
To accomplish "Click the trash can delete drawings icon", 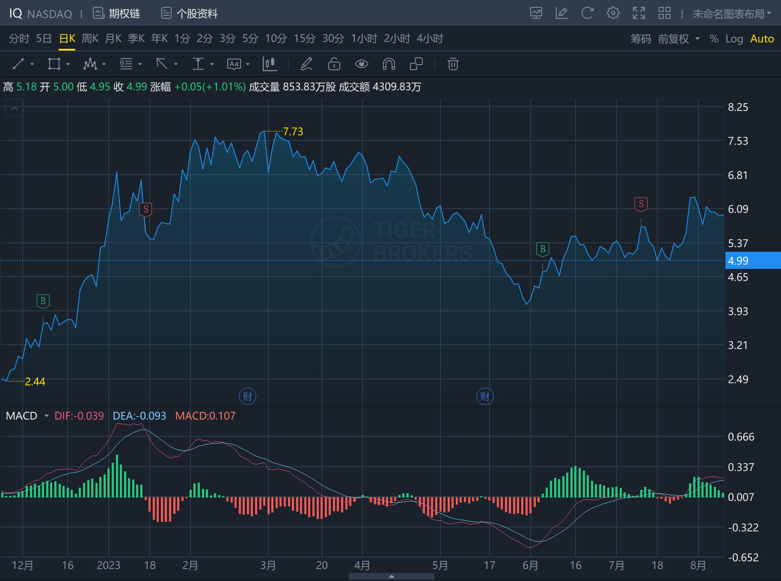I will point(453,64).
